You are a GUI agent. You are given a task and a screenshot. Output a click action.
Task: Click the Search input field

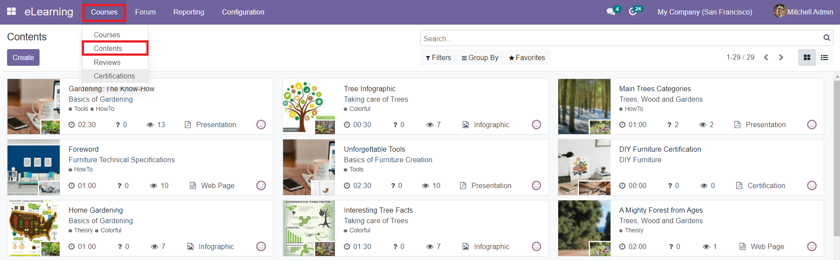[620, 39]
